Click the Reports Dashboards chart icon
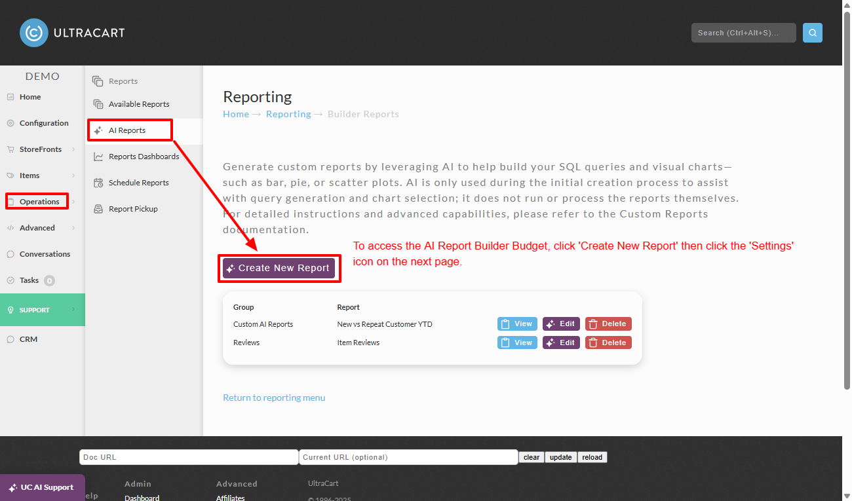This screenshot has width=852, height=501. [98, 157]
